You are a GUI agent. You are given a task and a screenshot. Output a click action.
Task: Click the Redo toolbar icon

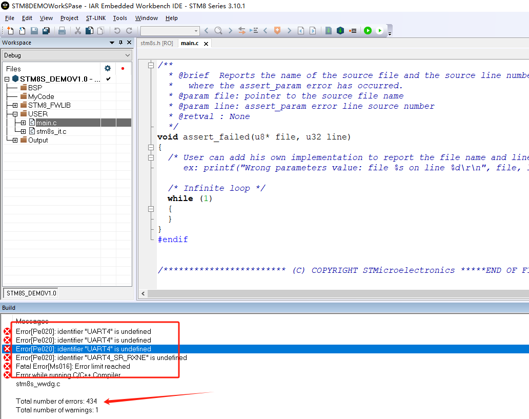pyautogui.click(x=129, y=31)
